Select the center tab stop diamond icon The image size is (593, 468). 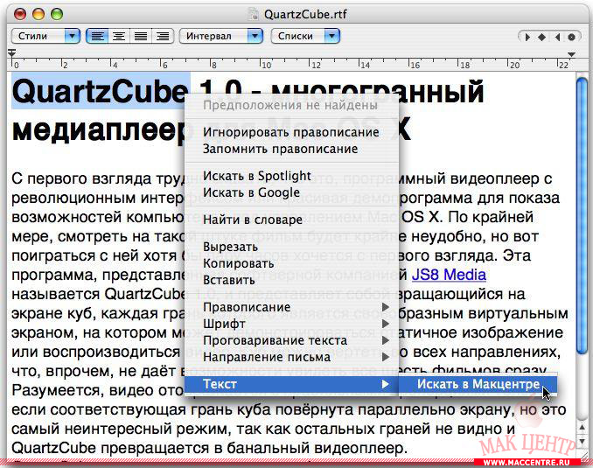click(541, 37)
